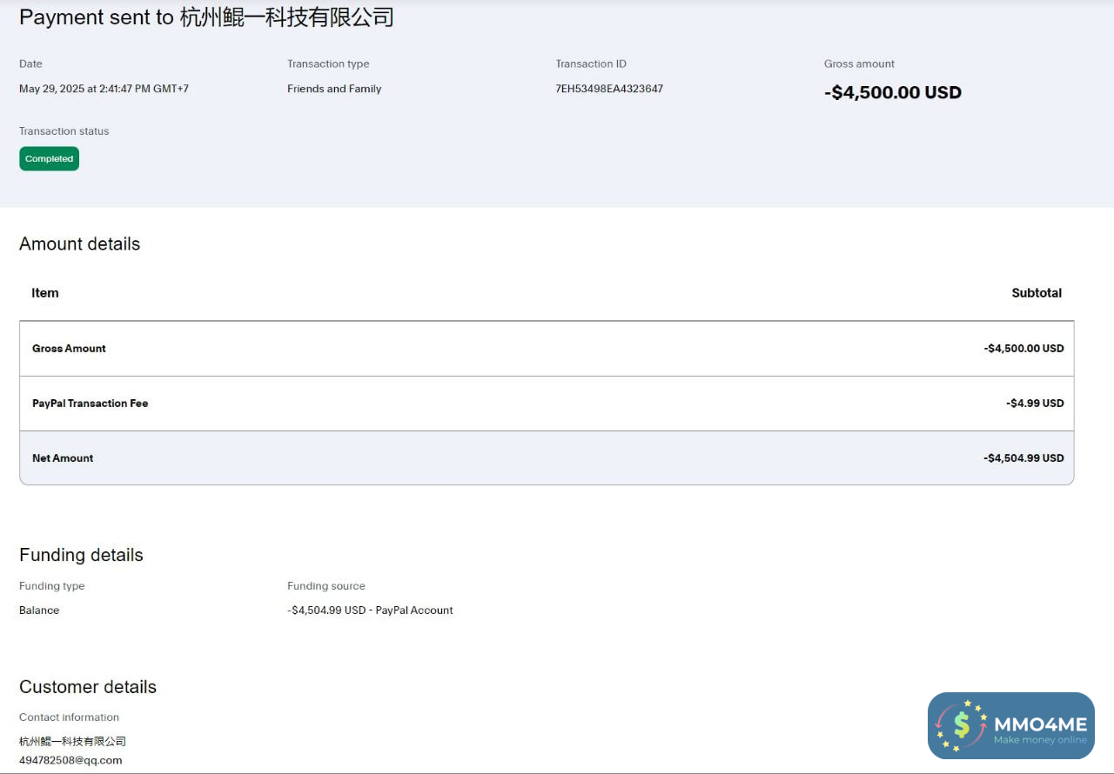Select the "Gross amount" label in the header summary
The width and height of the screenshot is (1114, 774).
(859, 63)
